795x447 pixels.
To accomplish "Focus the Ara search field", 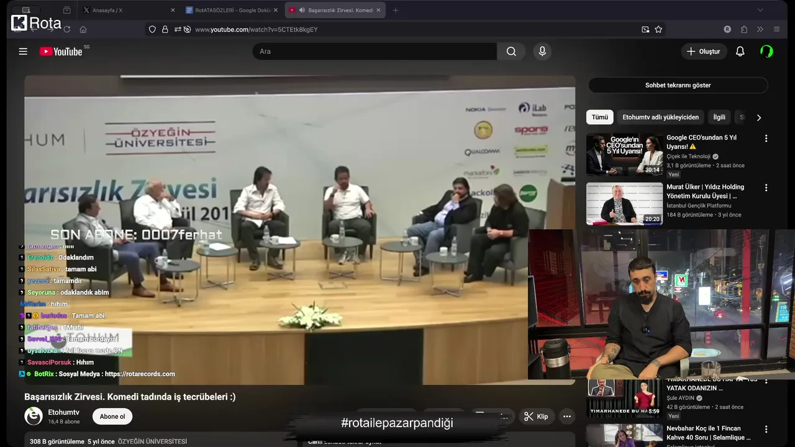I will (375, 52).
